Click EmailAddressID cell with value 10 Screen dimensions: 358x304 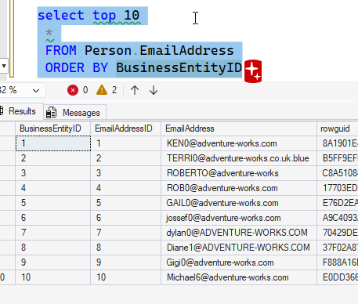point(126,277)
